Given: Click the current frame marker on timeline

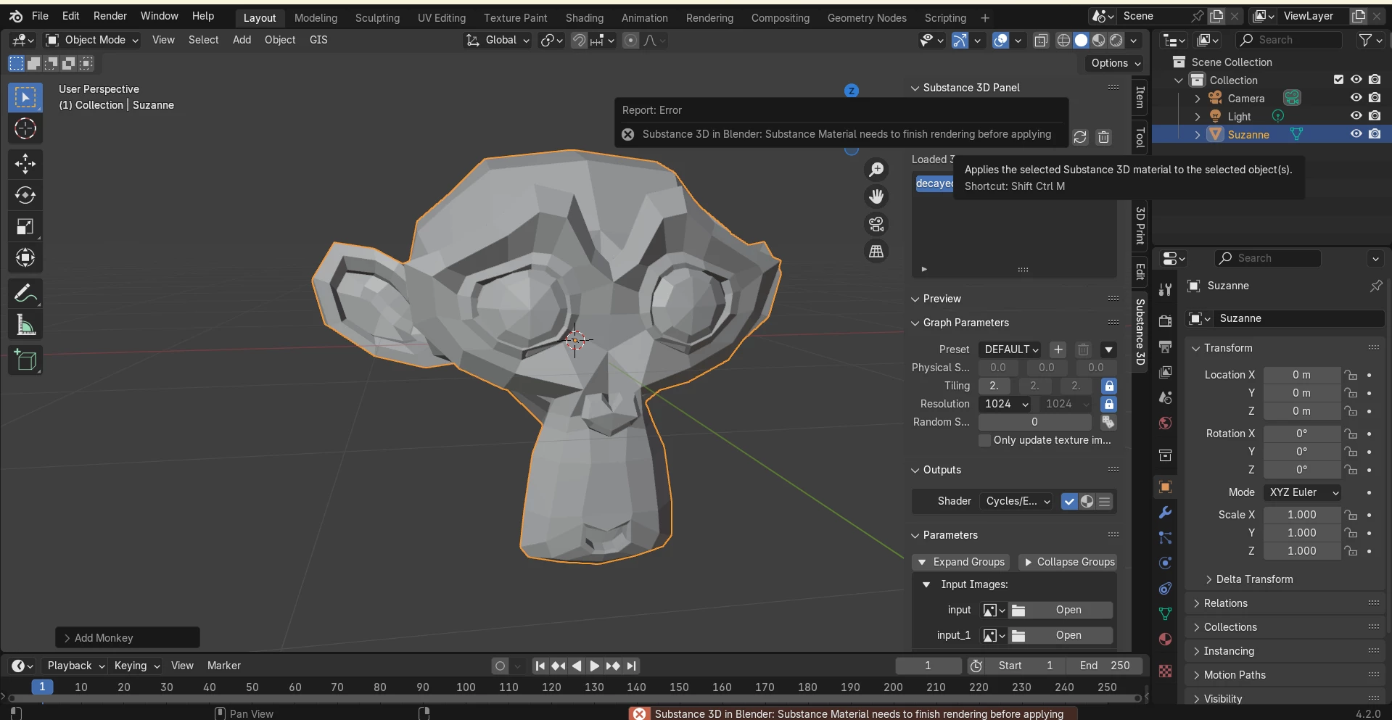Looking at the screenshot, I should tap(42, 687).
